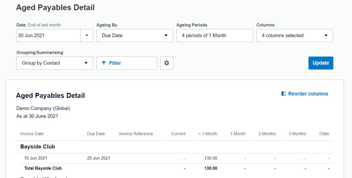Click the Update button
The image size is (352, 178).
click(x=321, y=63)
